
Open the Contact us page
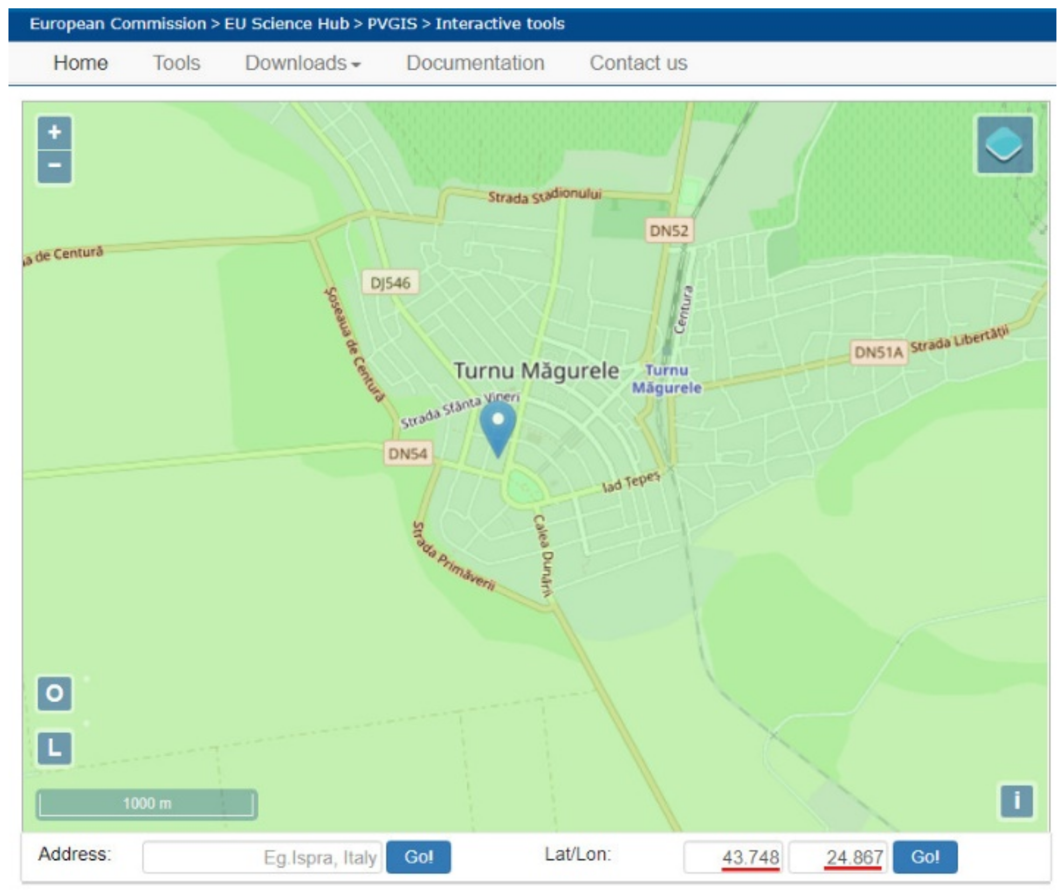pyautogui.click(x=638, y=63)
